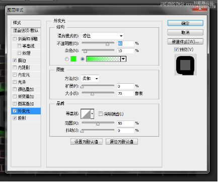Open the 样式 styles list header
The height and width of the screenshot is (183, 221).
[x=26, y=23]
